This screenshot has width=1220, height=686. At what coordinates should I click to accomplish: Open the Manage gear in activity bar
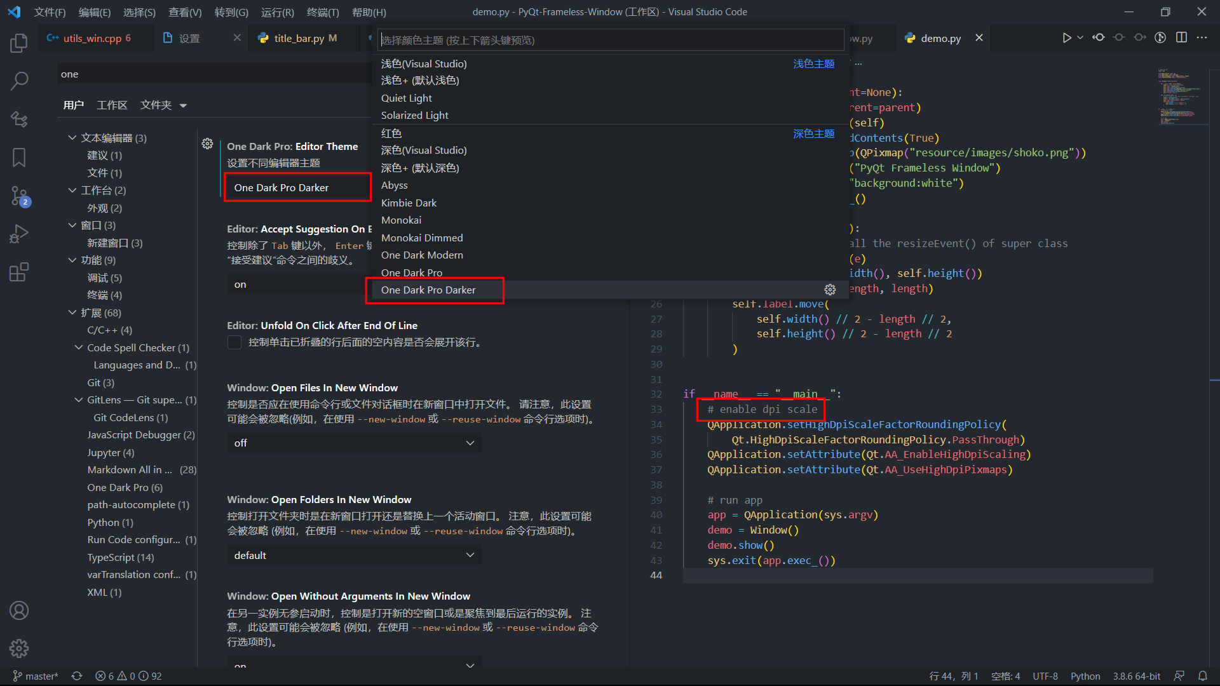pyautogui.click(x=19, y=649)
